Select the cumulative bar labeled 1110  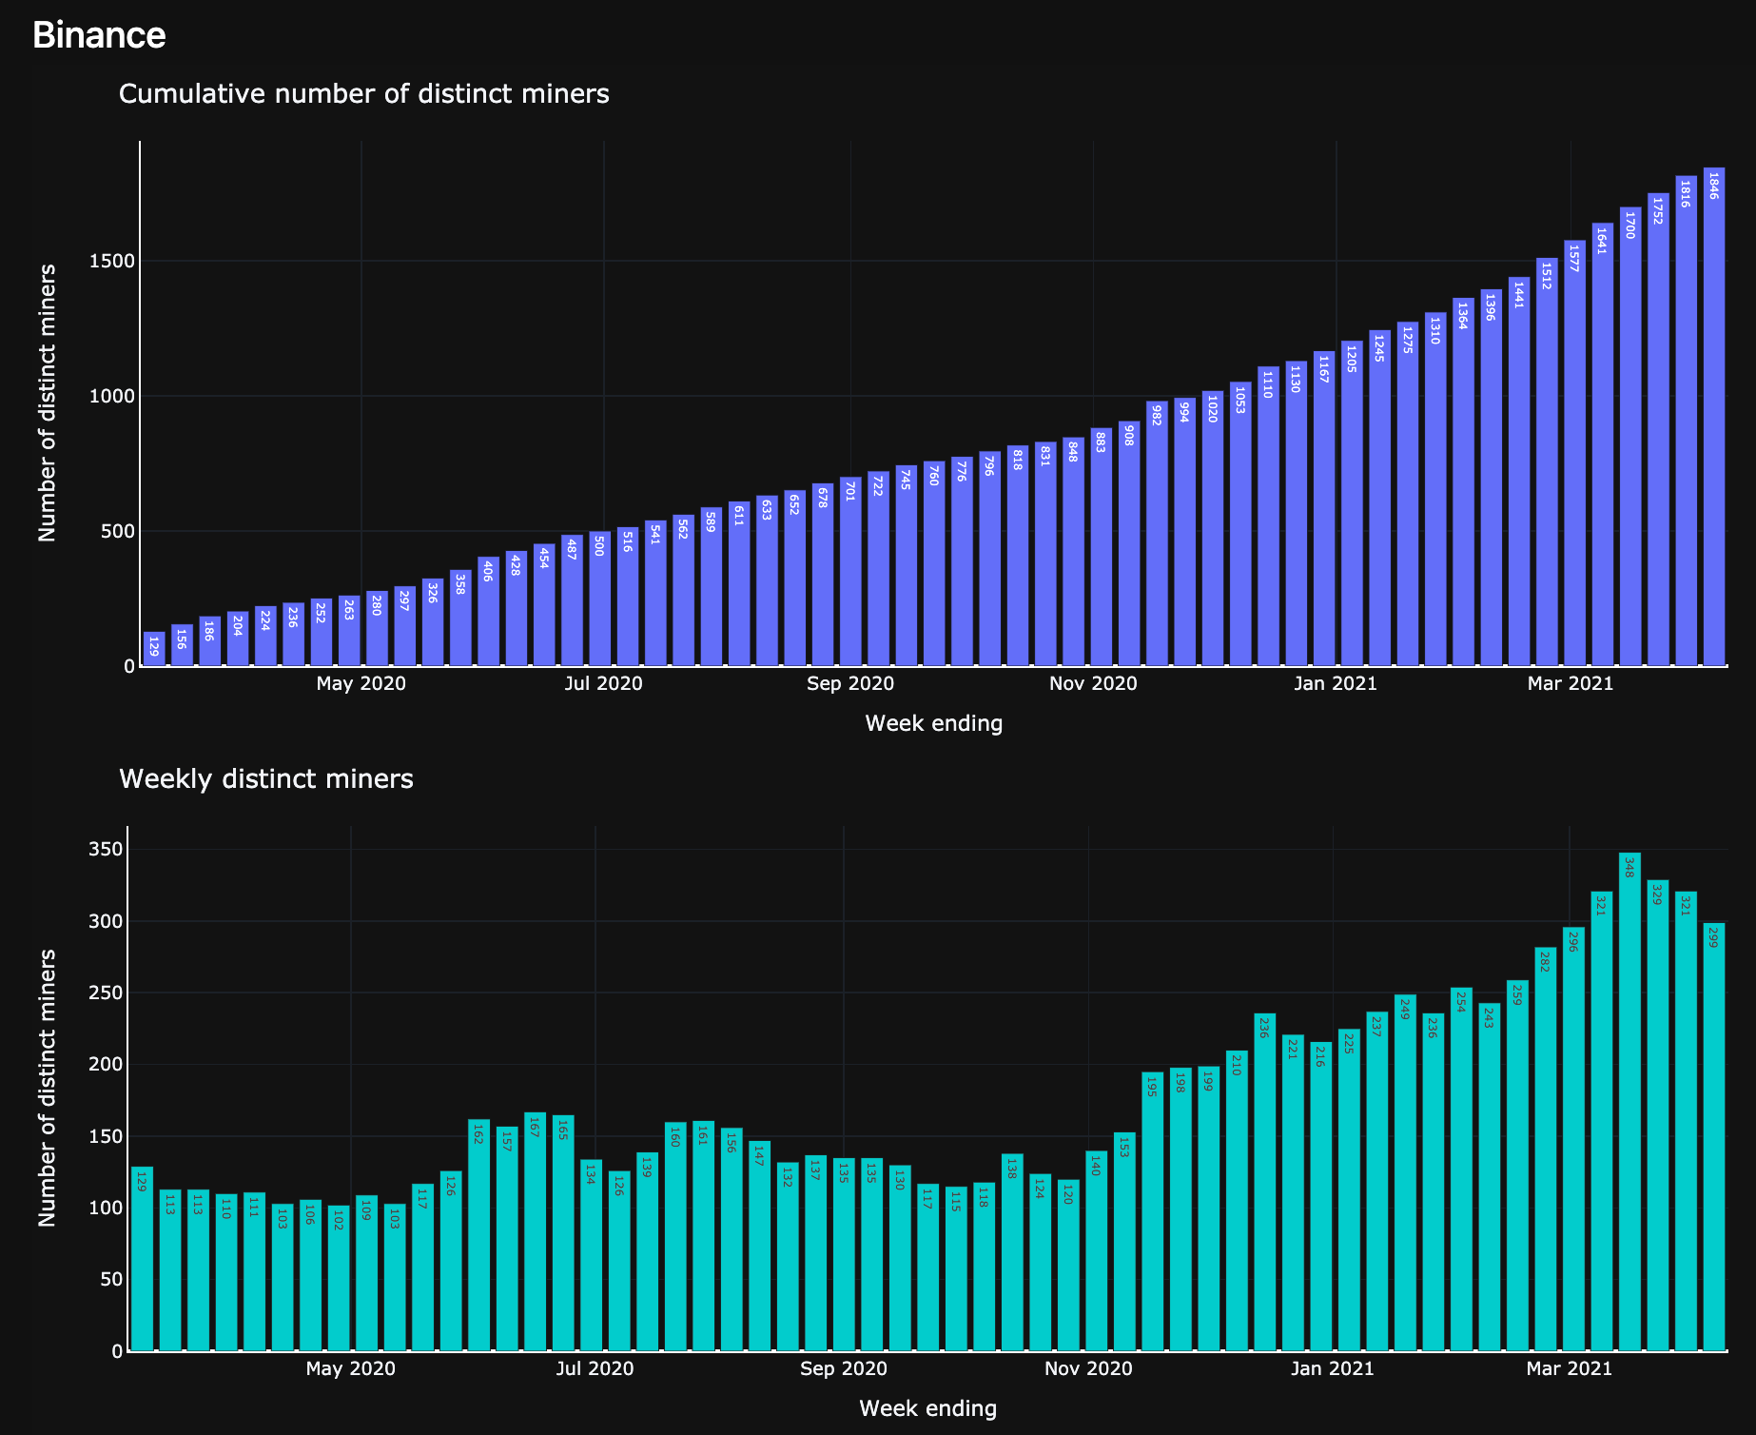click(x=1268, y=516)
